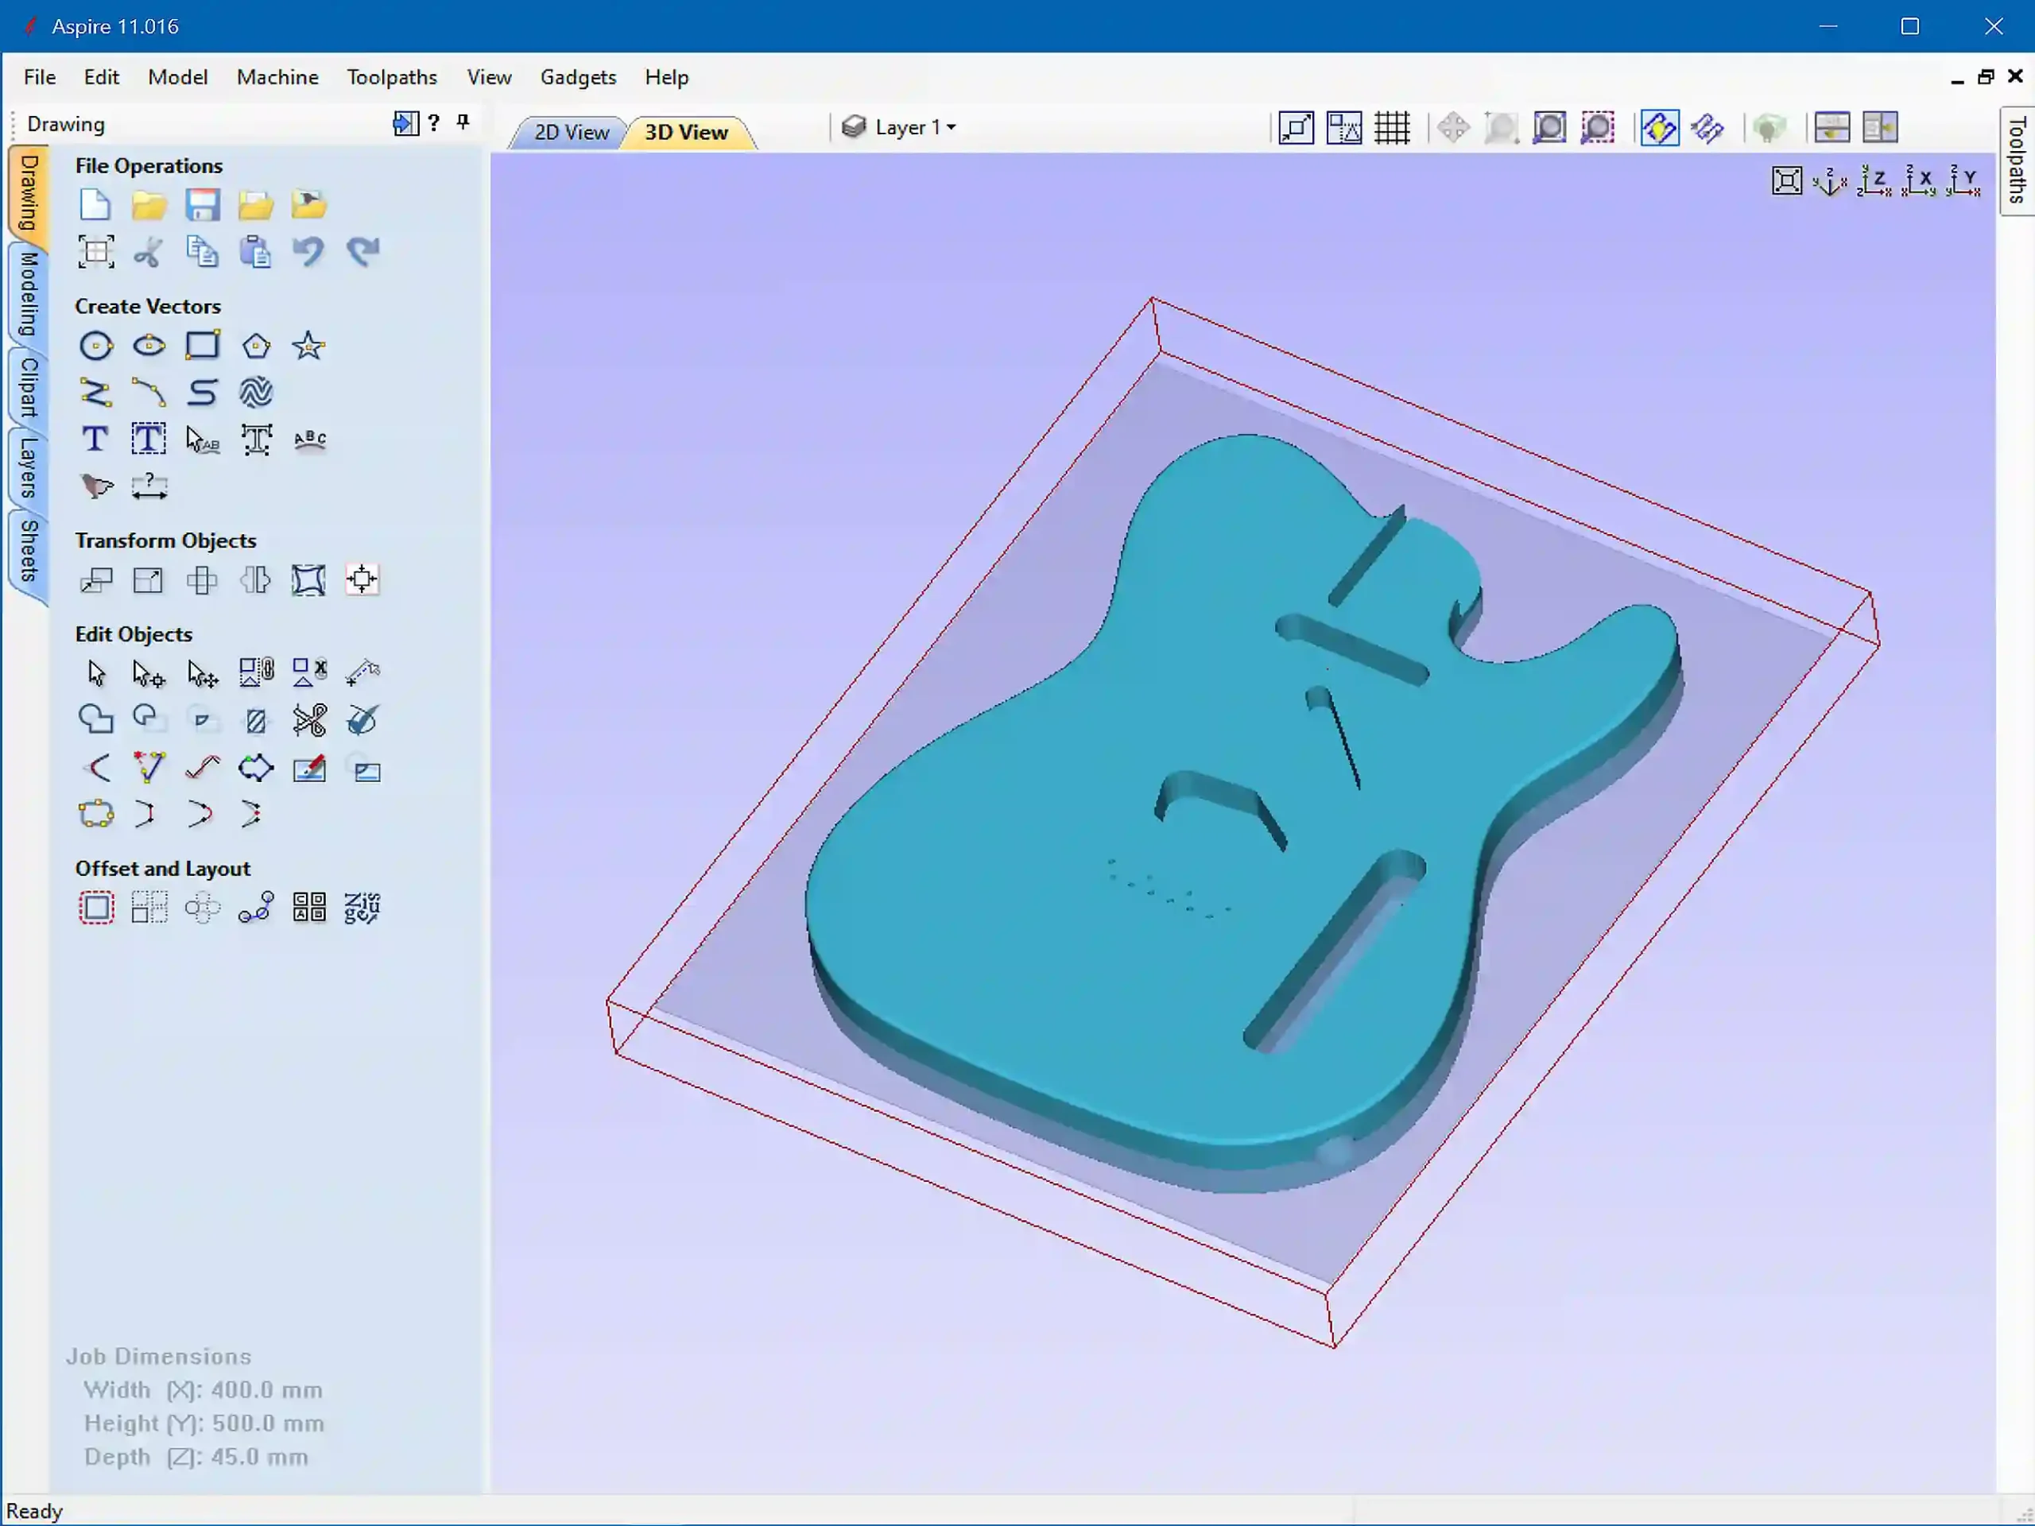Toggle snap to grid icon
The image size is (2035, 1526).
[x=1392, y=128]
